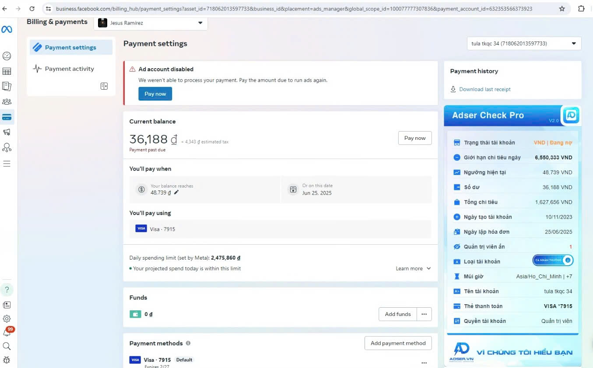This screenshot has width=593, height=368.
Task: Open the All tools hamburger menu
Action: point(7,164)
